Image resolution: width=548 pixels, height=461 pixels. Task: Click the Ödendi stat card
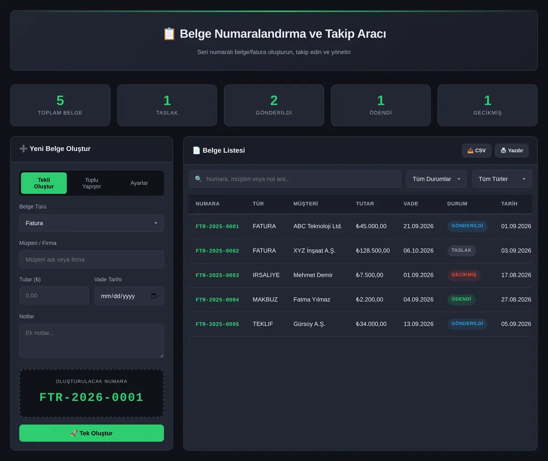[381, 105]
